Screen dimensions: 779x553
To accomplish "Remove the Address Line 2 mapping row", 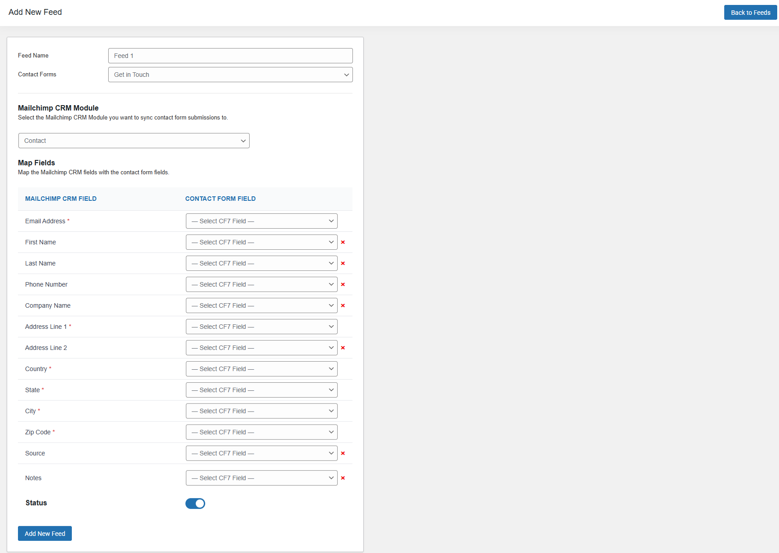I will 343,348.
